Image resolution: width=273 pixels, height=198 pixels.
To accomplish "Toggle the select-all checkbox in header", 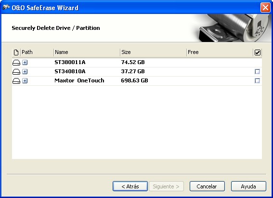I will [257, 53].
